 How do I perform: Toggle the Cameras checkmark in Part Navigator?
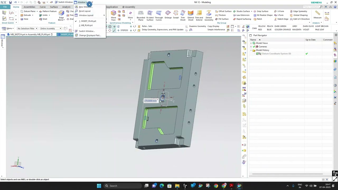pos(254,47)
